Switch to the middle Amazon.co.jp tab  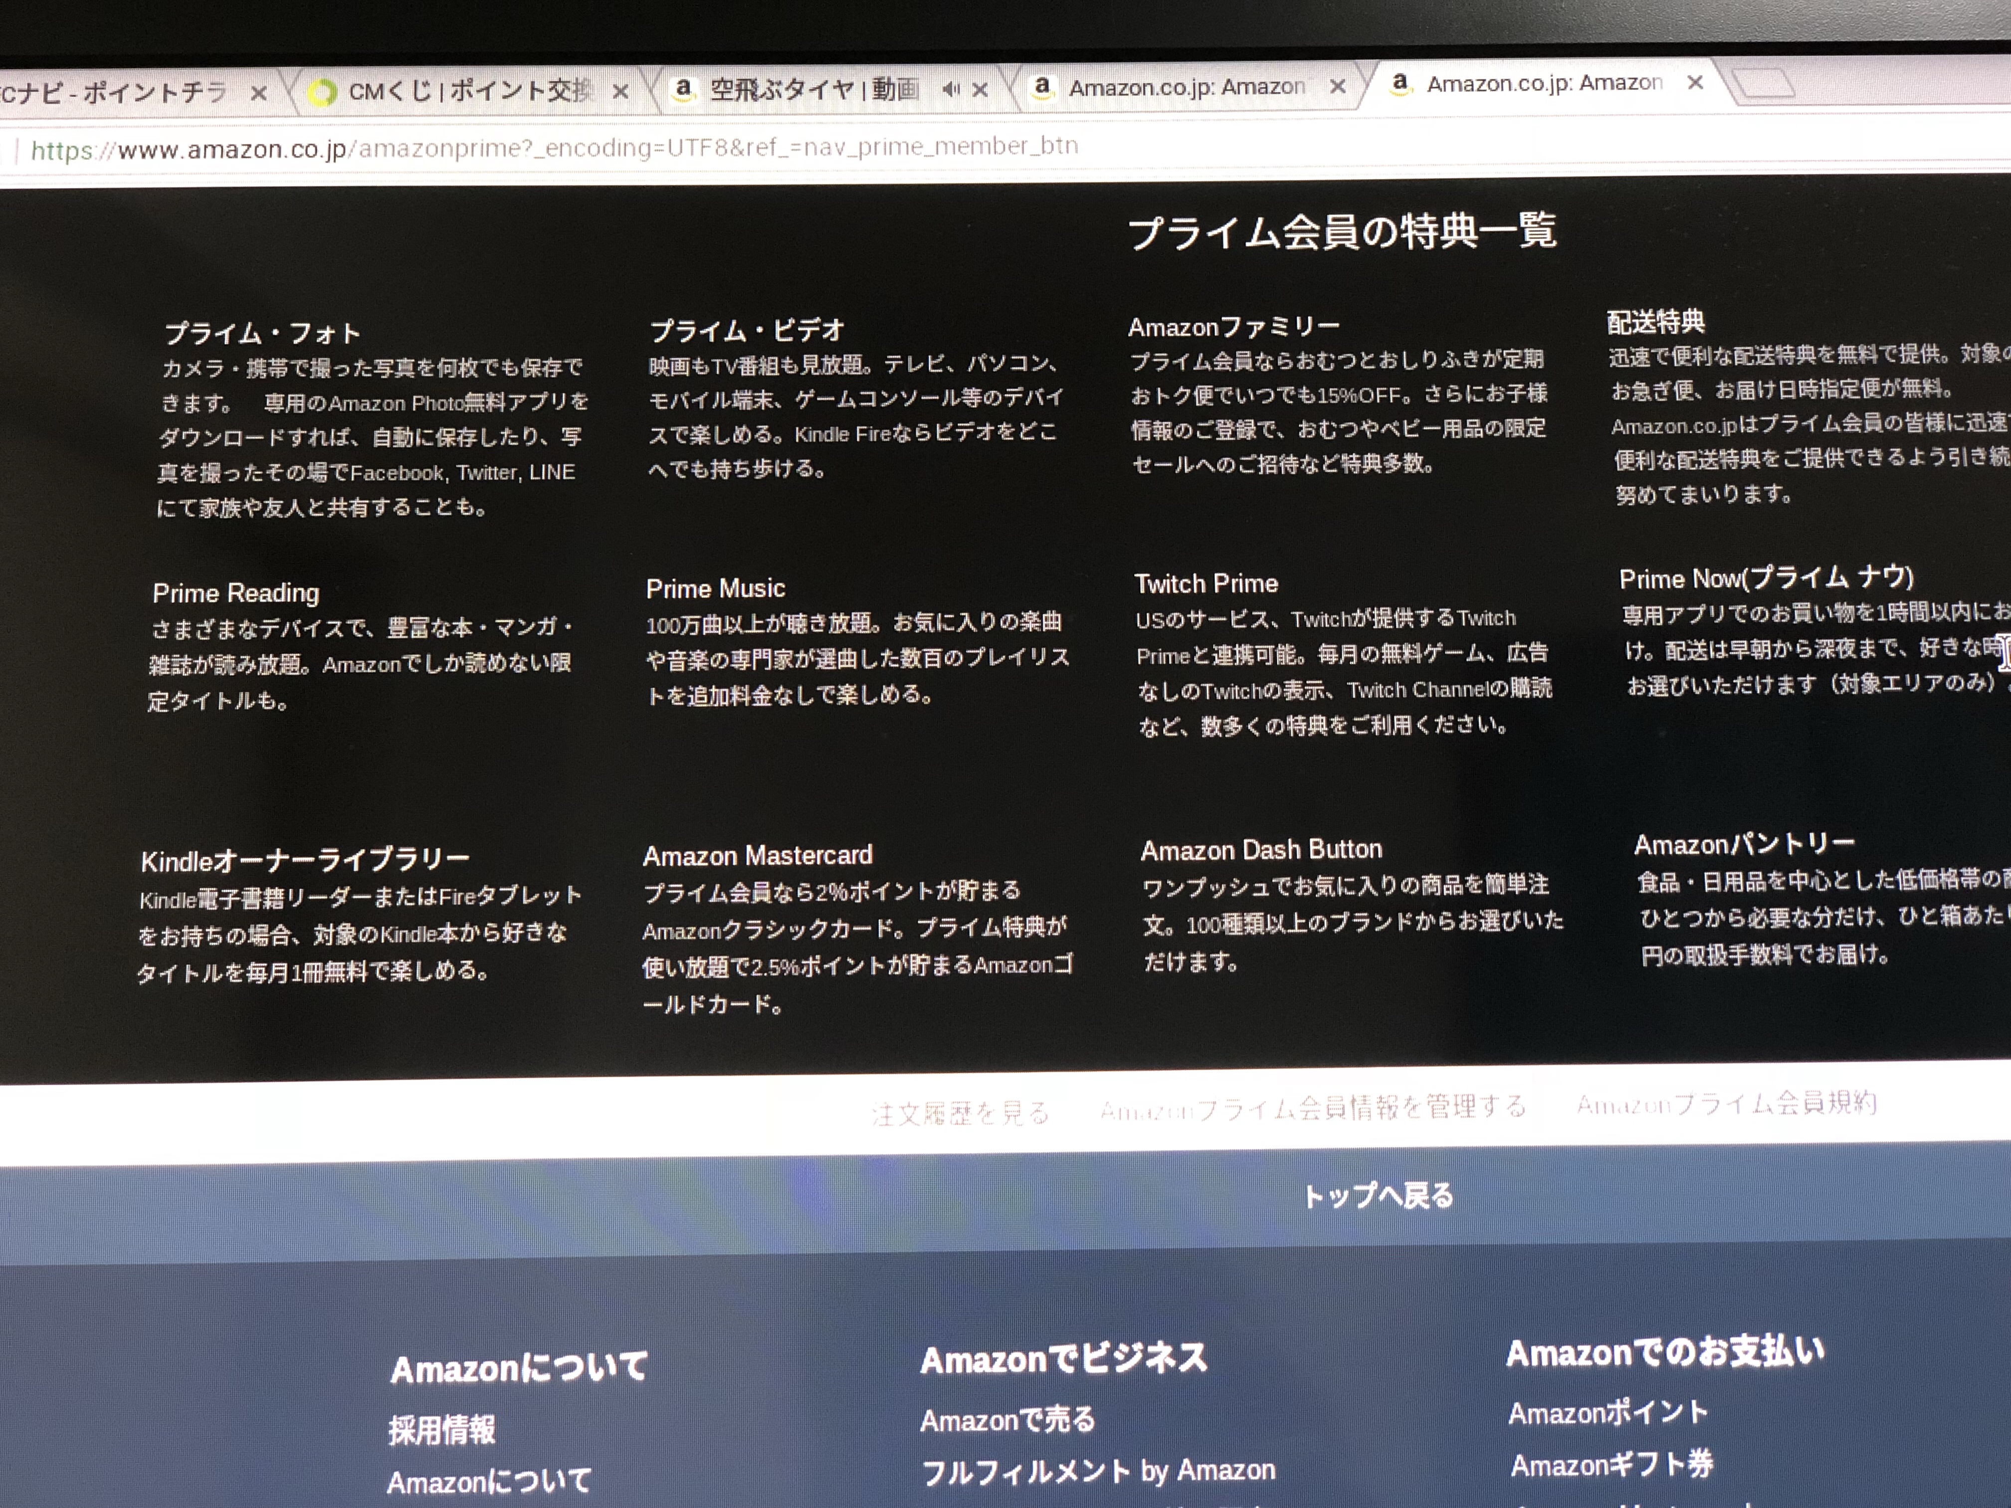click(1187, 87)
